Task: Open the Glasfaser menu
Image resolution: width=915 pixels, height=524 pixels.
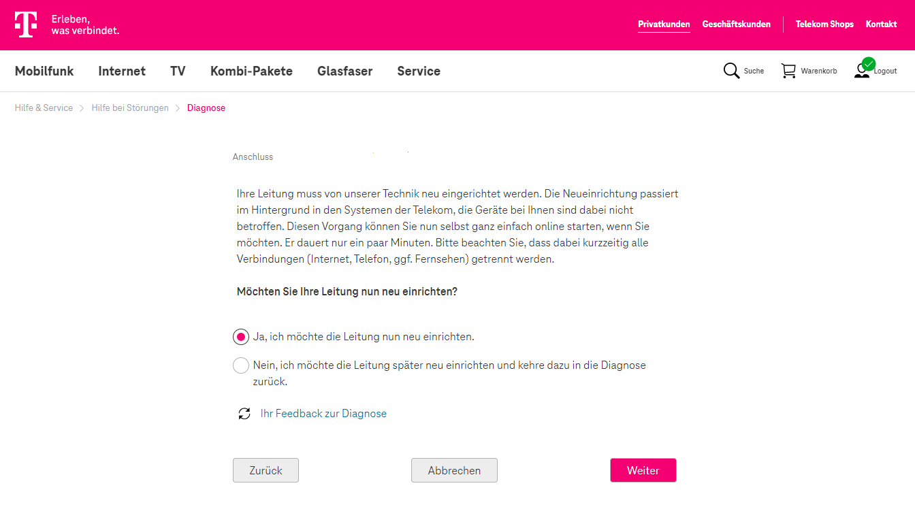Action: [344, 71]
